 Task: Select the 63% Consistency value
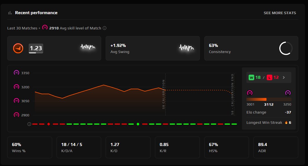point(213,46)
